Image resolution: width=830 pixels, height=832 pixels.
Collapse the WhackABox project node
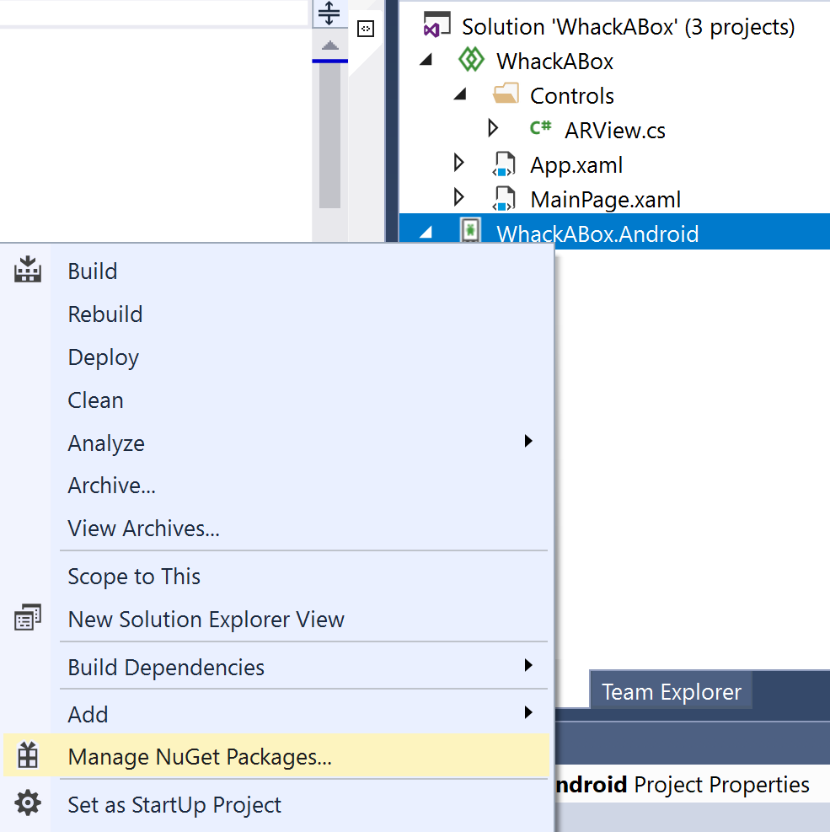click(426, 61)
